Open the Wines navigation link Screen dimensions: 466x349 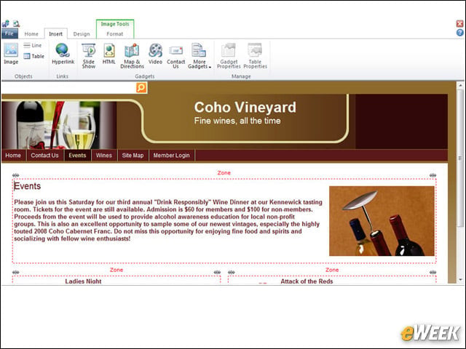pos(103,155)
